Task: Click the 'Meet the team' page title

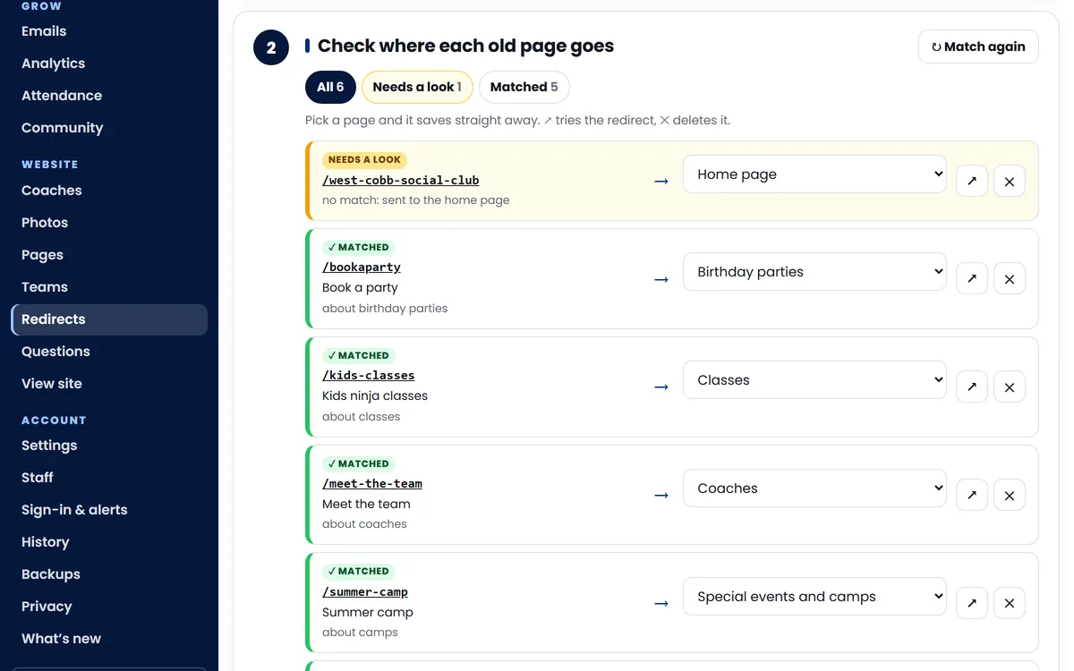Action: (x=366, y=504)
